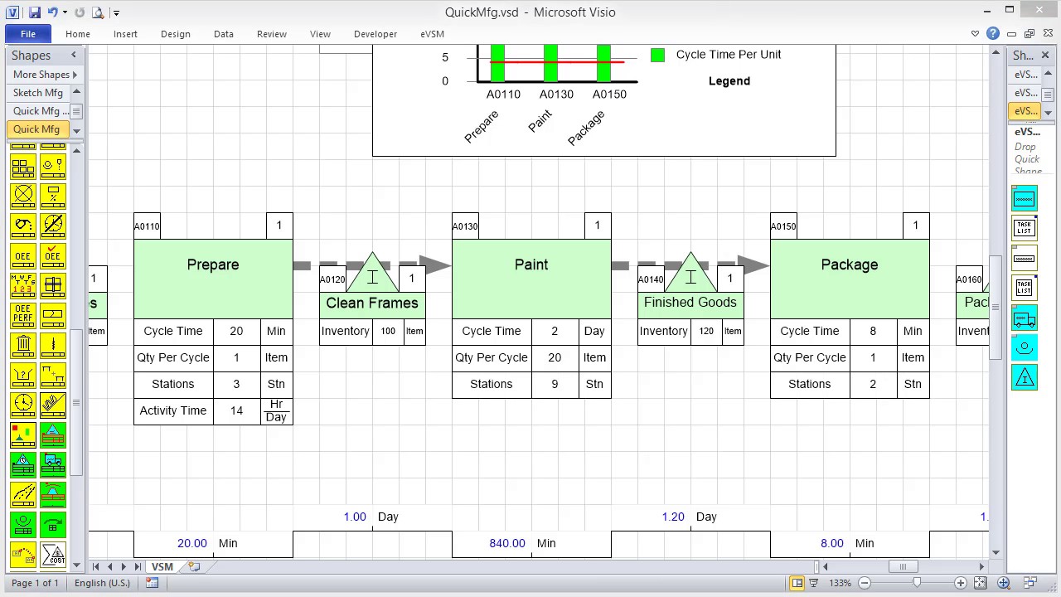
Task: Click the Activity Time value 14
Action: click(236, 410)
